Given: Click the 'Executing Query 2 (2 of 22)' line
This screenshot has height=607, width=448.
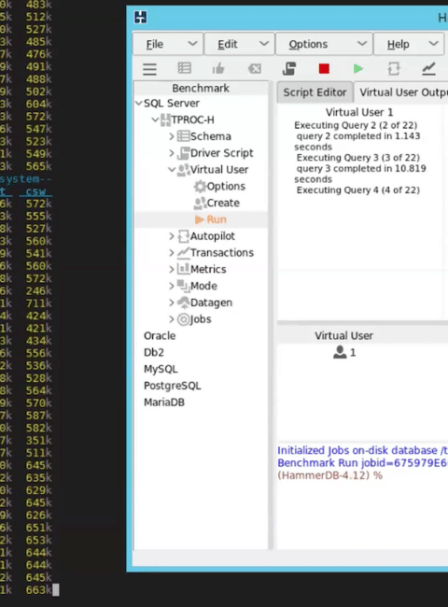Looking at the screenshot, I should point(356,125).
